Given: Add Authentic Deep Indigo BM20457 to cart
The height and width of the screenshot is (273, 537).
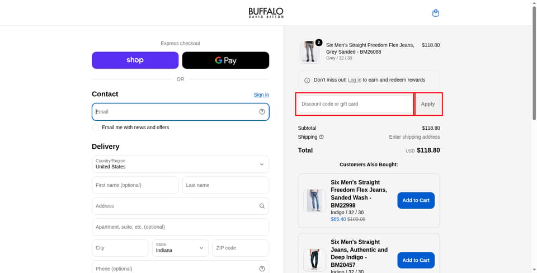Looking at the screenshot, I should point(416,260).
